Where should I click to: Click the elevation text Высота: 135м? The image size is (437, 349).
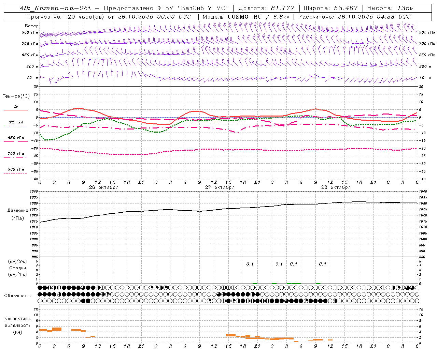point(390,8)
